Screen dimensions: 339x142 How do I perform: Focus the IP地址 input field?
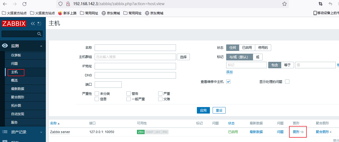tap(135, 66)
